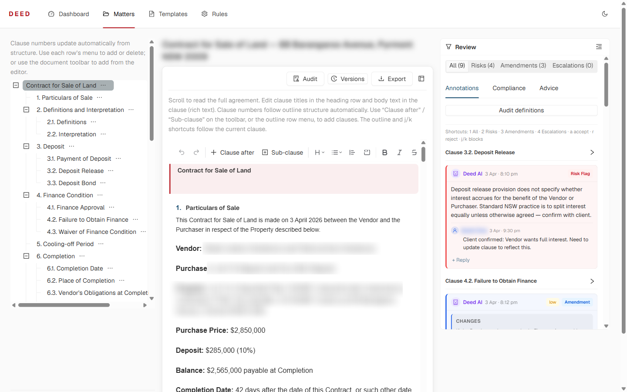Collapse the 6. Completion outline node
This screenshot has width=627, height=392.
point(26,256)
